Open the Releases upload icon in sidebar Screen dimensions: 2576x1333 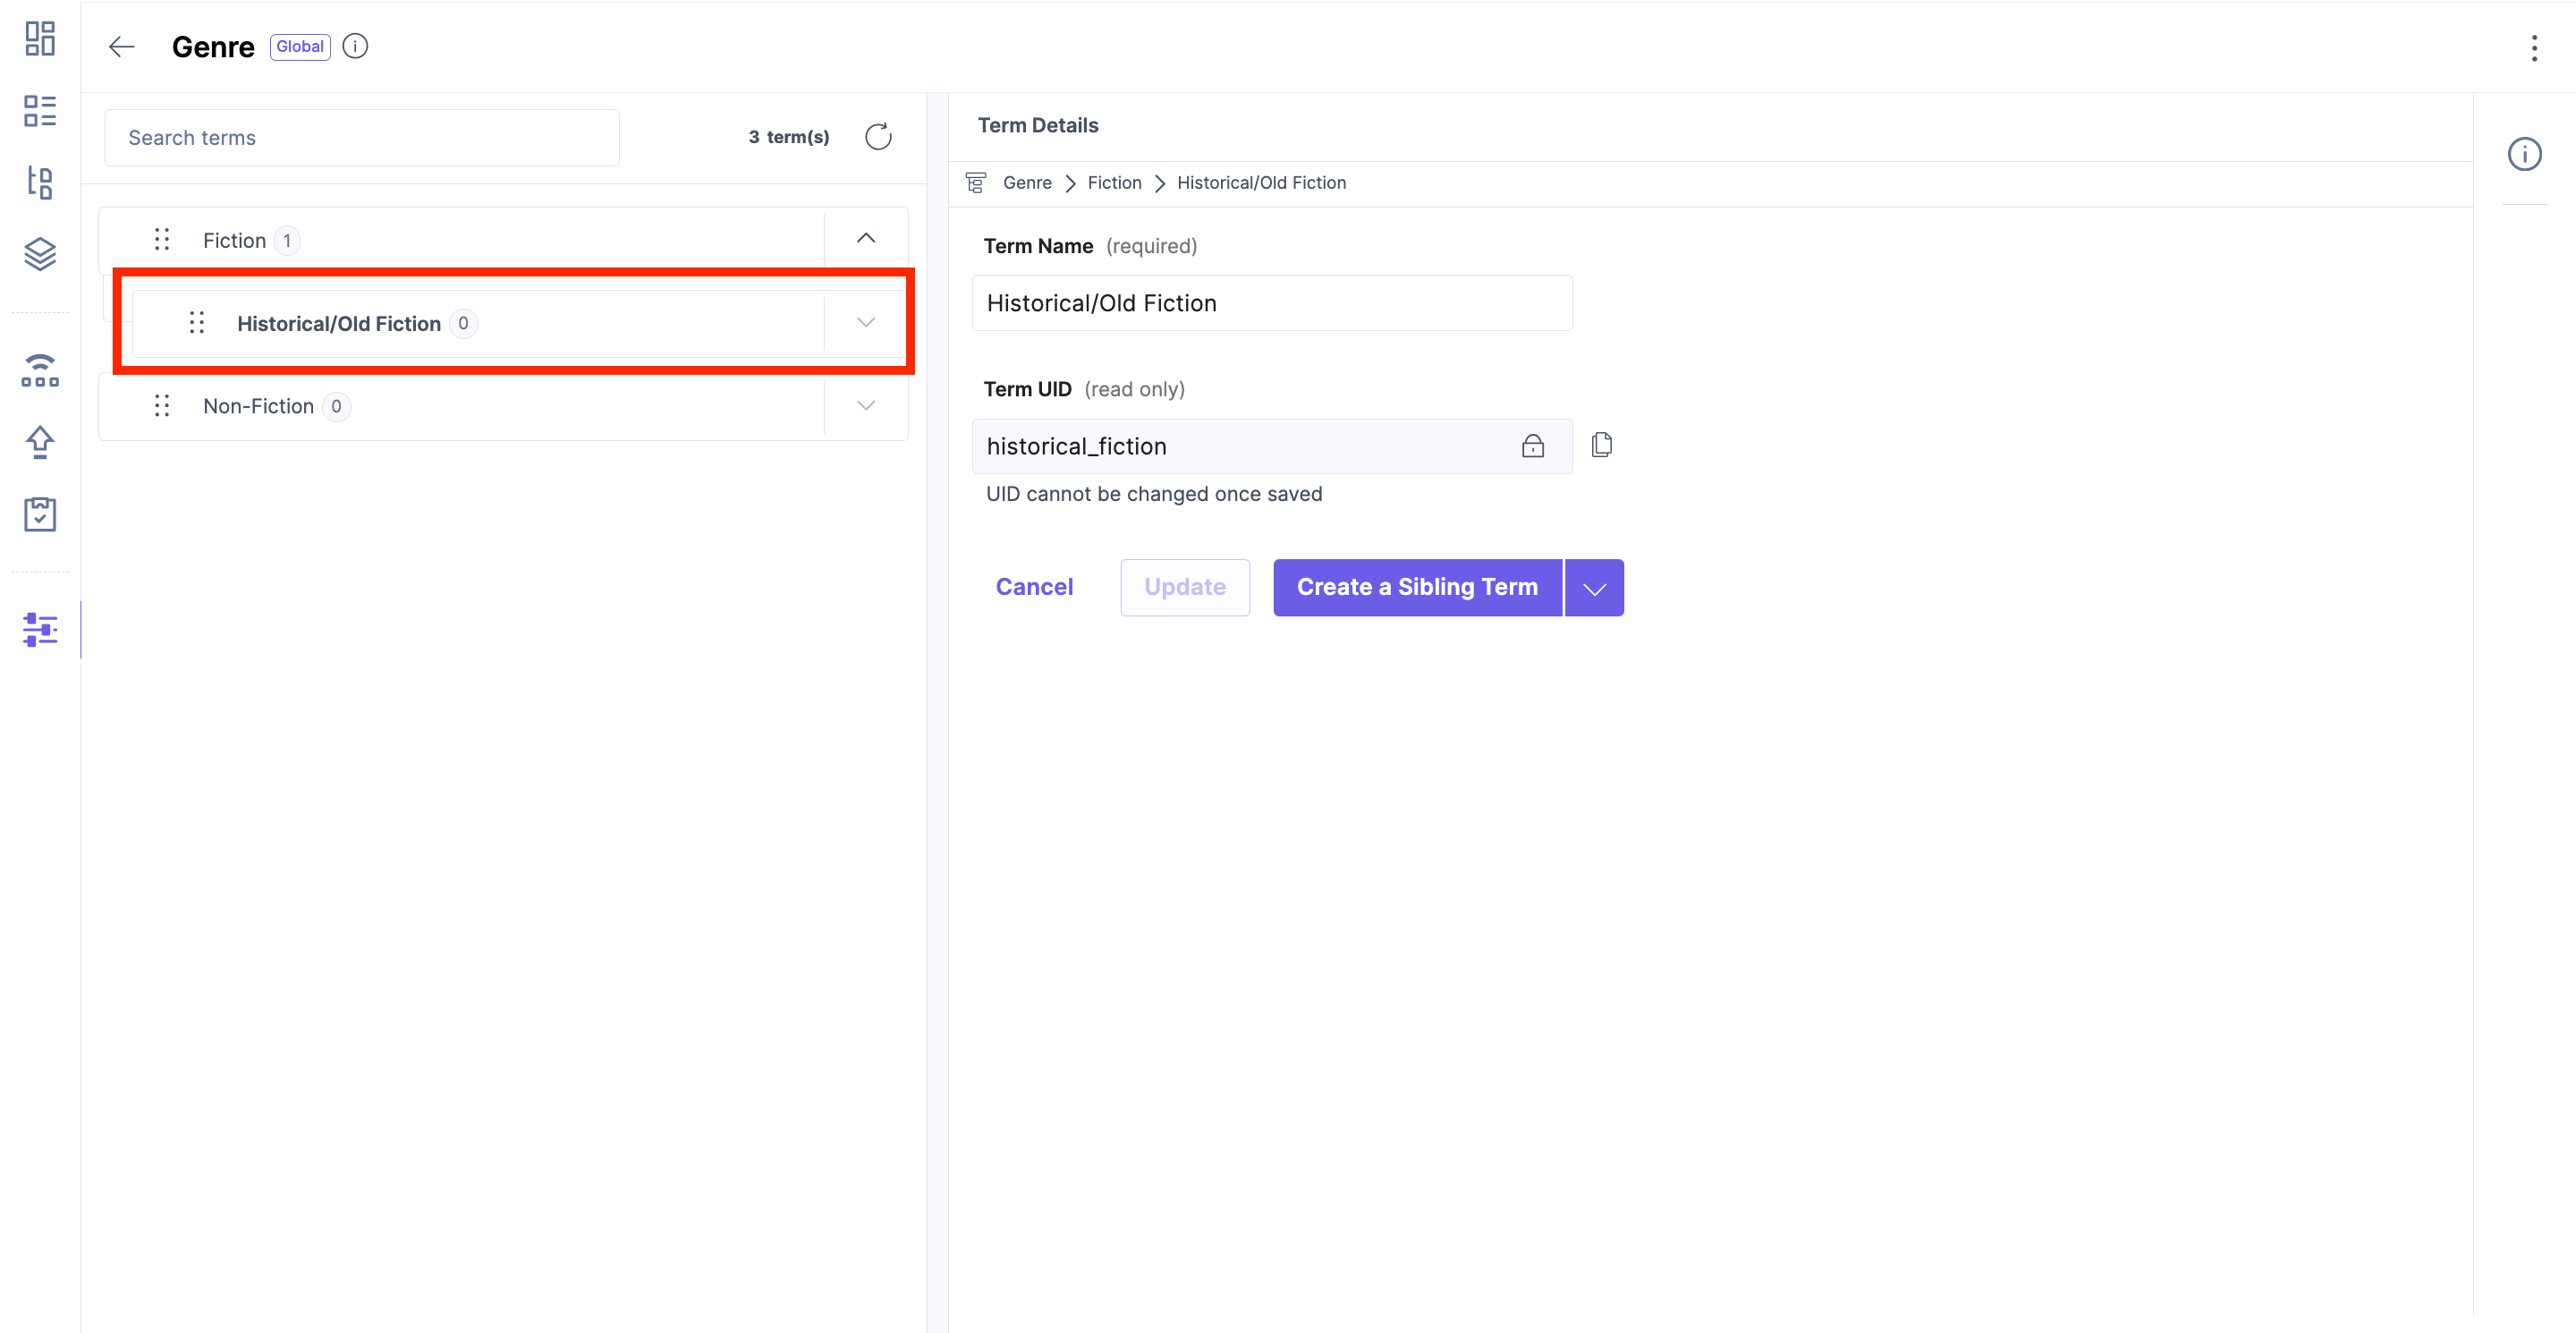pyautogui.click(x=40, y=442)
